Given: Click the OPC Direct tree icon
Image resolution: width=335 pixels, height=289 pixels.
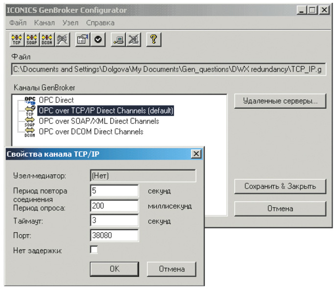Looking at the screenshot, I should [x=30, y=100].
